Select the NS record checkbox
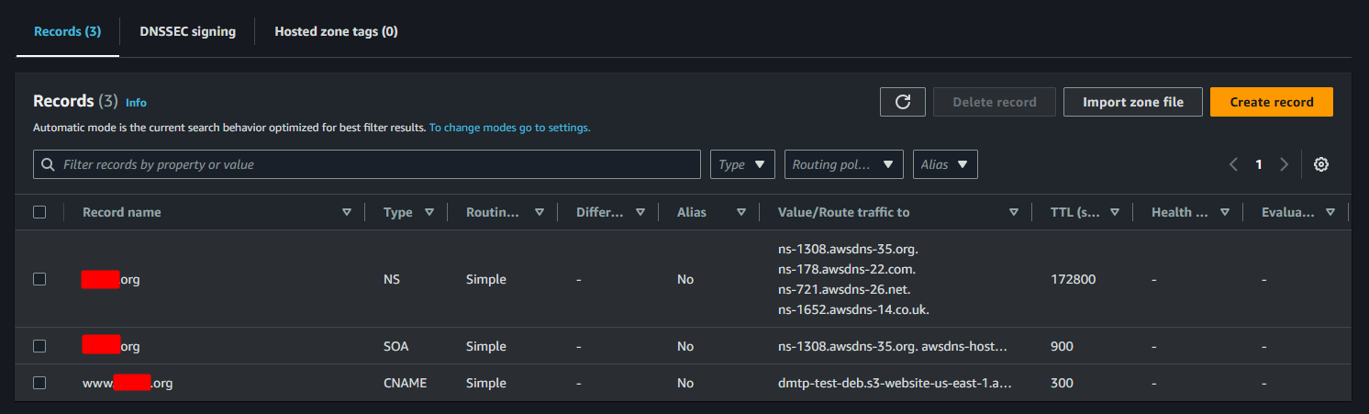This screenshot has width=1369, height=414. [39, 279]
